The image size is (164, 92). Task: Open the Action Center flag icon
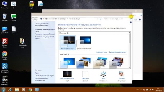[x=144, y=90]
